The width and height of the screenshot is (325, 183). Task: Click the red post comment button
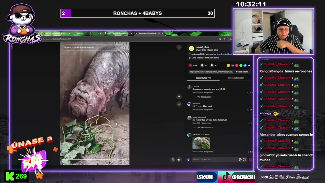tap(251, 160)
